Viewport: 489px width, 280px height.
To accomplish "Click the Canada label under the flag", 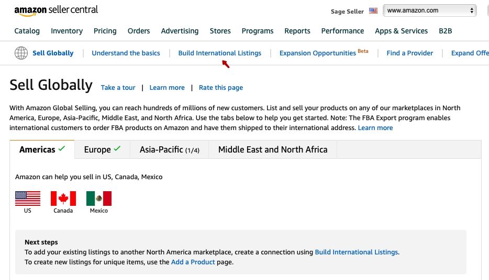I will coord(63,211).
